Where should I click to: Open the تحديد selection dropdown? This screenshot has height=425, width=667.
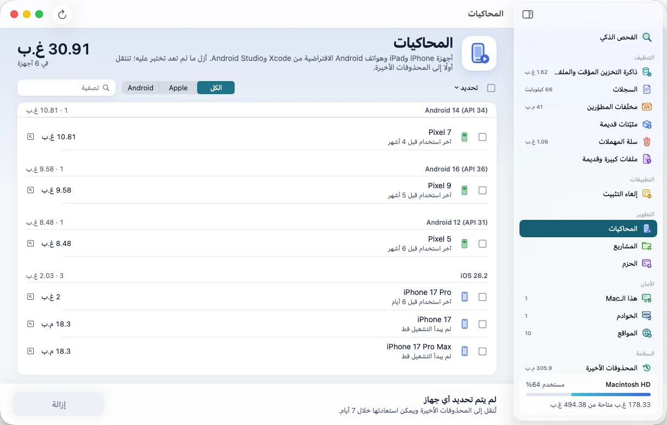pos(466,88)
